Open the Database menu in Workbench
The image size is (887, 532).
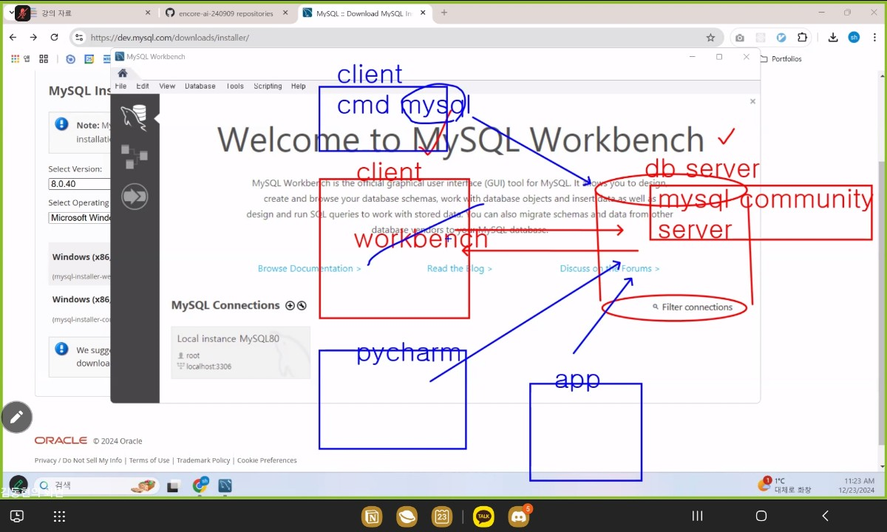200,86
